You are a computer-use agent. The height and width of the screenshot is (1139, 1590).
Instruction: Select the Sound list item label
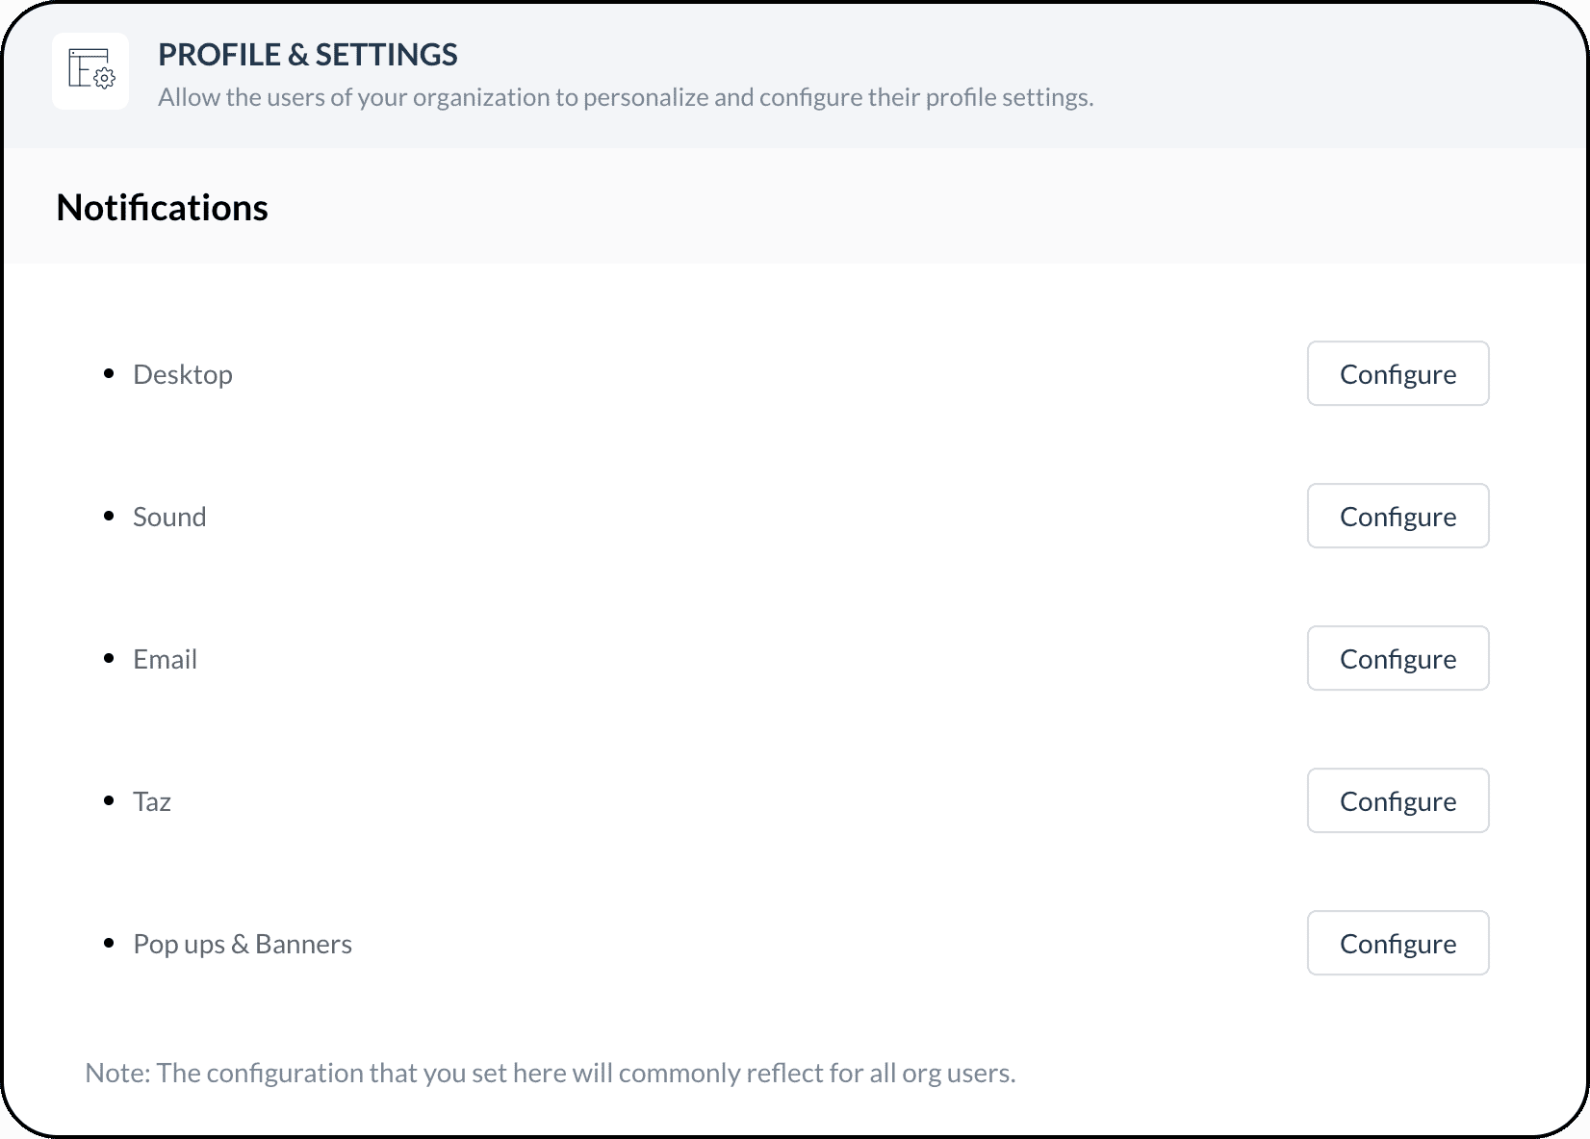tap(169, 517)
